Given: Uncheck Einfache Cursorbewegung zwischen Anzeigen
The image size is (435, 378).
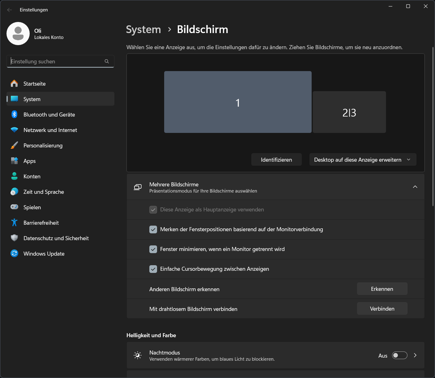Looking at the screenshot, I should tap(153, 269).
